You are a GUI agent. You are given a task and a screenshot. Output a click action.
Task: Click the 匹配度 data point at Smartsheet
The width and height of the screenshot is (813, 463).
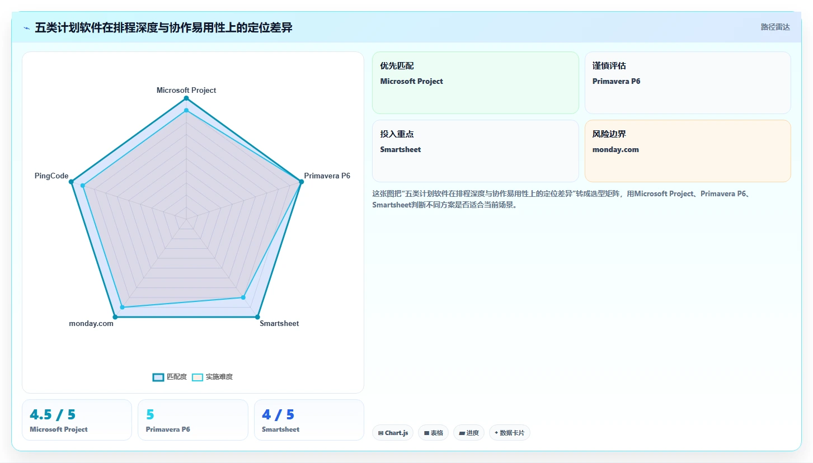tap(257, 317)
